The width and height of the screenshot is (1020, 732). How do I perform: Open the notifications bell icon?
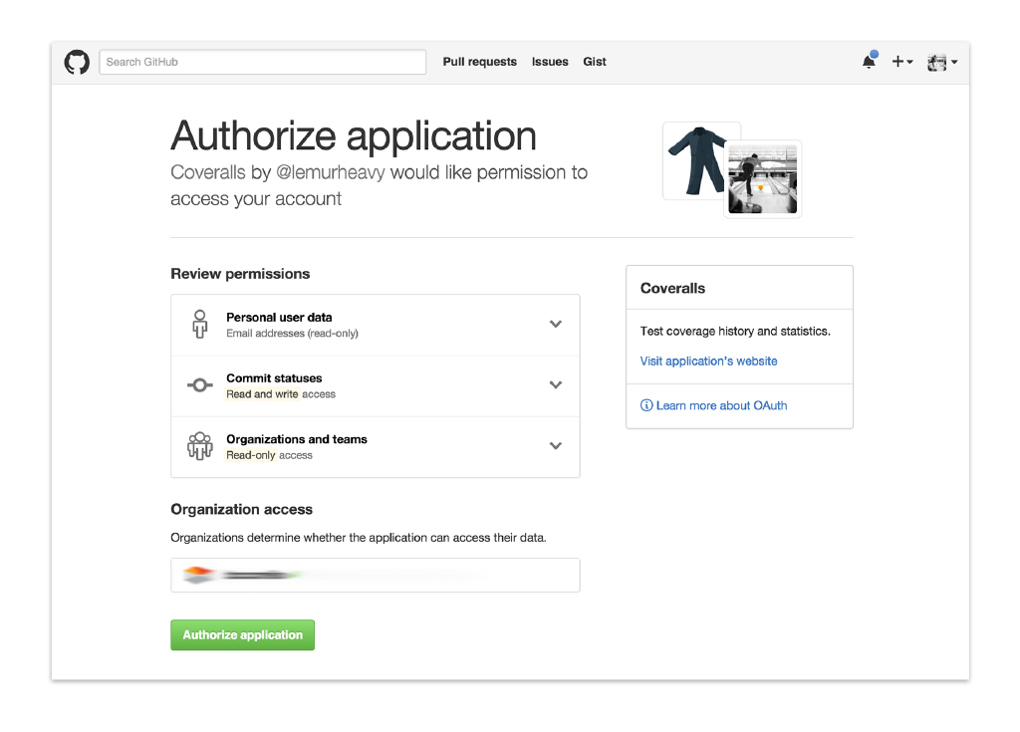click(869, 61)
